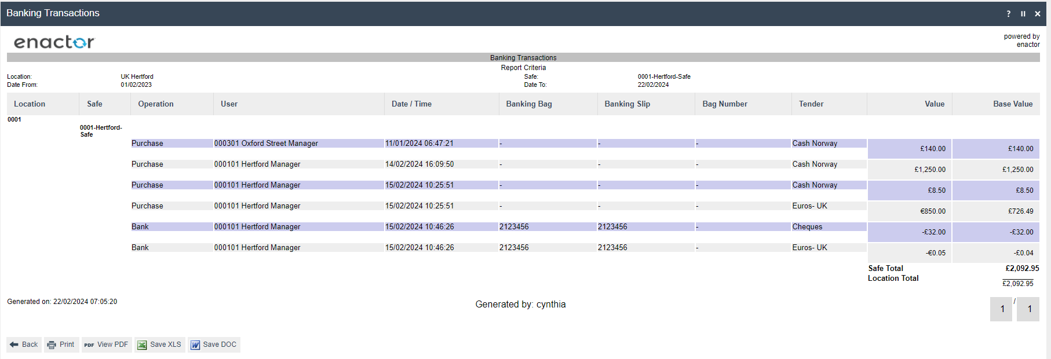Viewport: 1051px width, 359px height.
Task: Click the 0001 location row label
Action: (x=14, y=120)
